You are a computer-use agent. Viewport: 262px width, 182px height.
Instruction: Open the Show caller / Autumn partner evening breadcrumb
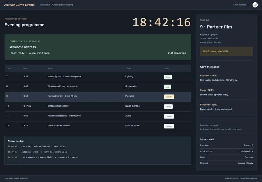[x=56, y=5]
